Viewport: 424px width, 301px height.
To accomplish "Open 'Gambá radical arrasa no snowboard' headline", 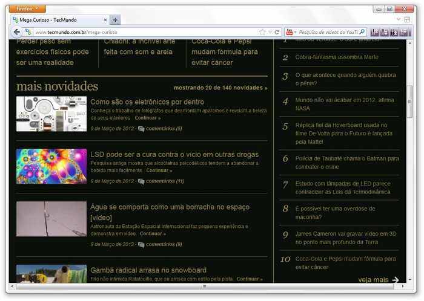I will tap(148, 270).
